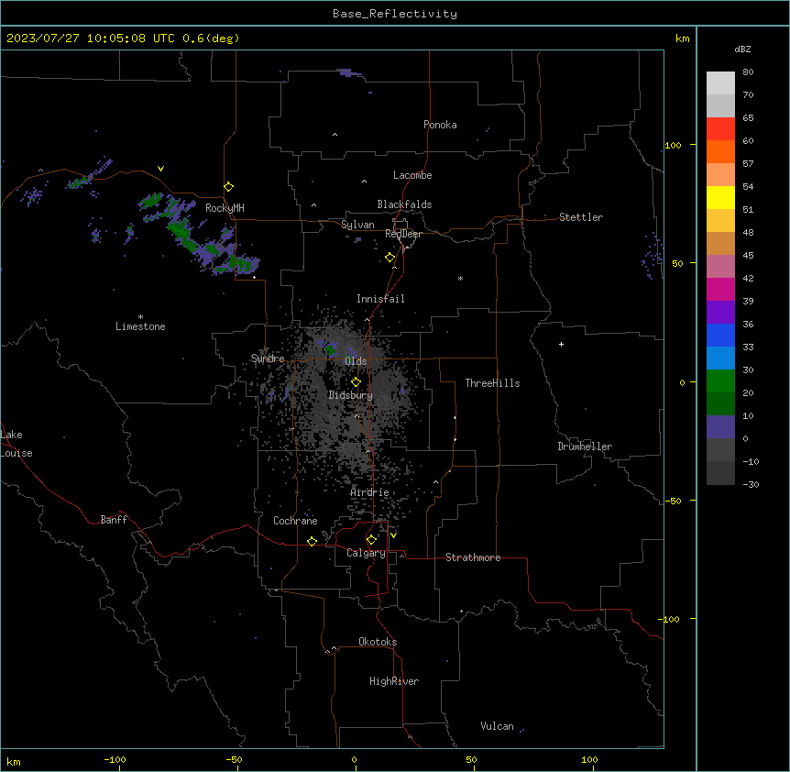The height and width of the screenshot is (772, 790).
Task: Pick the light blue swatch between 33 and 30
Action: (720, 358)
